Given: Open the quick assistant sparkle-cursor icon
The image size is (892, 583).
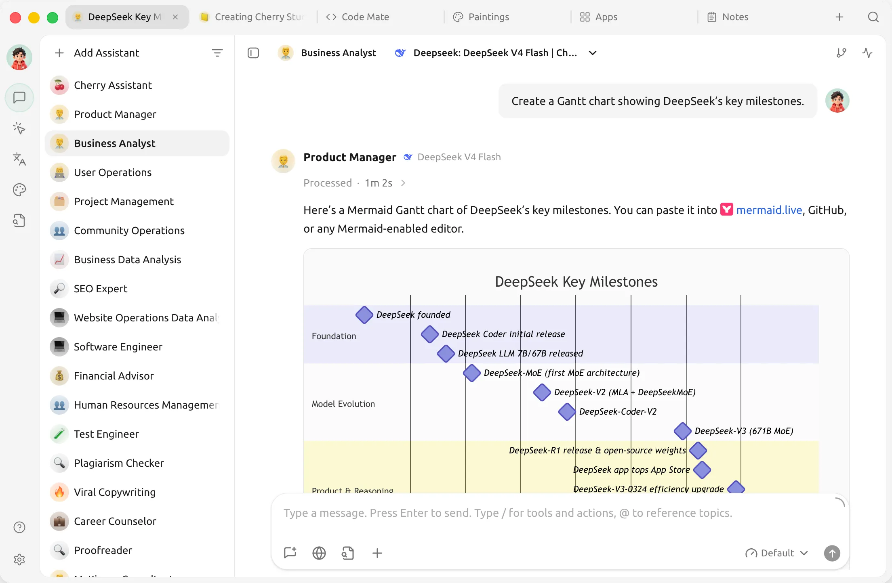Looking at the screenshot, I should point(19,128).
